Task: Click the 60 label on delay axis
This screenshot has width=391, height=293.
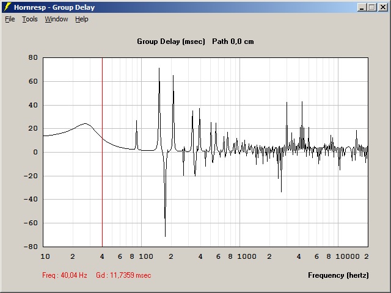Action: coord(33,81)
